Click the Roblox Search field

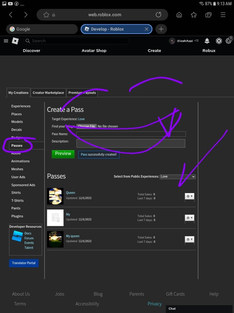pos(76,41)
